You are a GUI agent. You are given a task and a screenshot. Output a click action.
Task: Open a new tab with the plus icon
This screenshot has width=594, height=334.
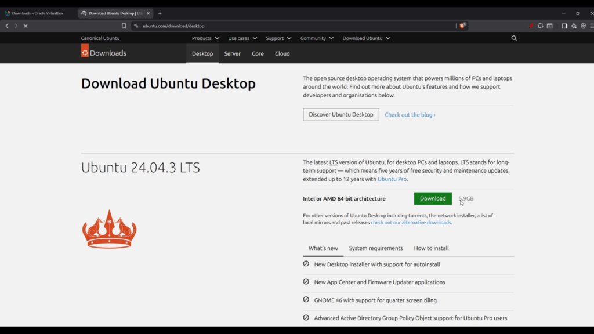pyautogui.click(x=160, y=13)
